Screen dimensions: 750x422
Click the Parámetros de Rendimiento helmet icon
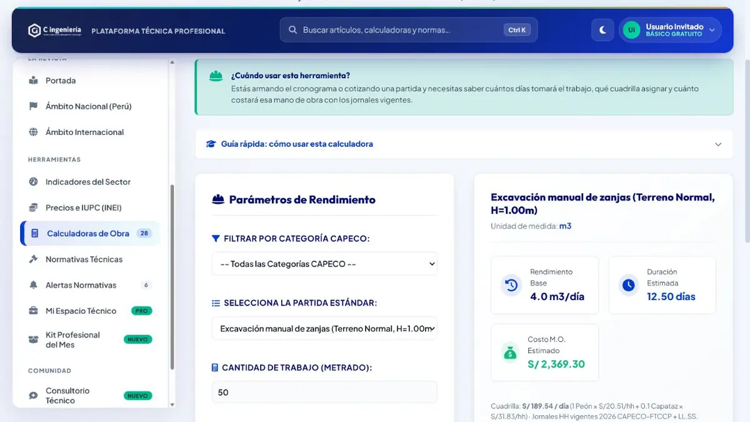point(218,199)
